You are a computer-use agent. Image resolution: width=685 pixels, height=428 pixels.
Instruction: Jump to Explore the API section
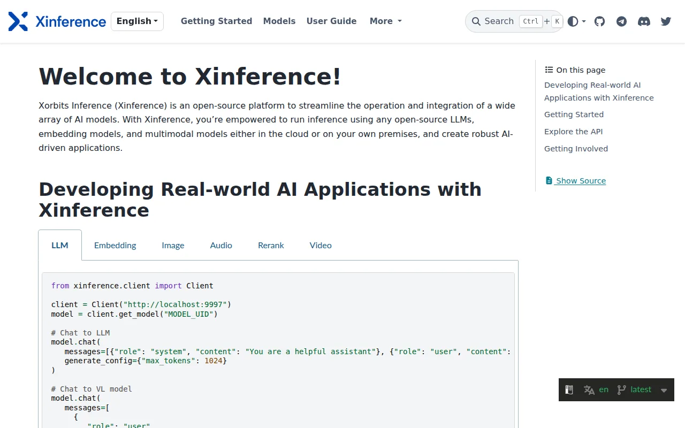click(x=573, y=132)
